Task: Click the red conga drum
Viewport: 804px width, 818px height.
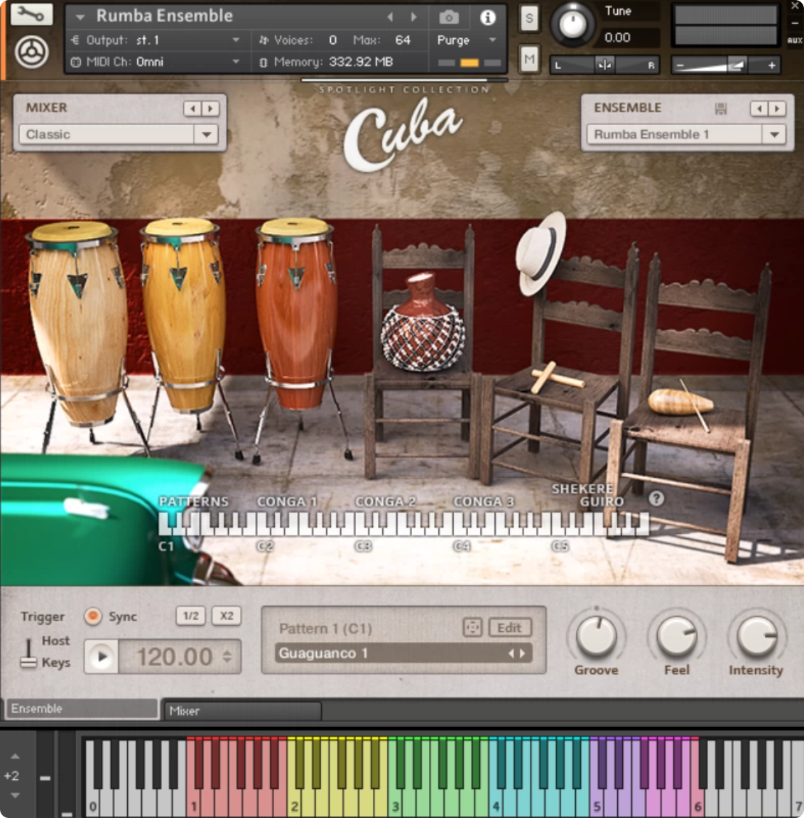Action: 296,313
